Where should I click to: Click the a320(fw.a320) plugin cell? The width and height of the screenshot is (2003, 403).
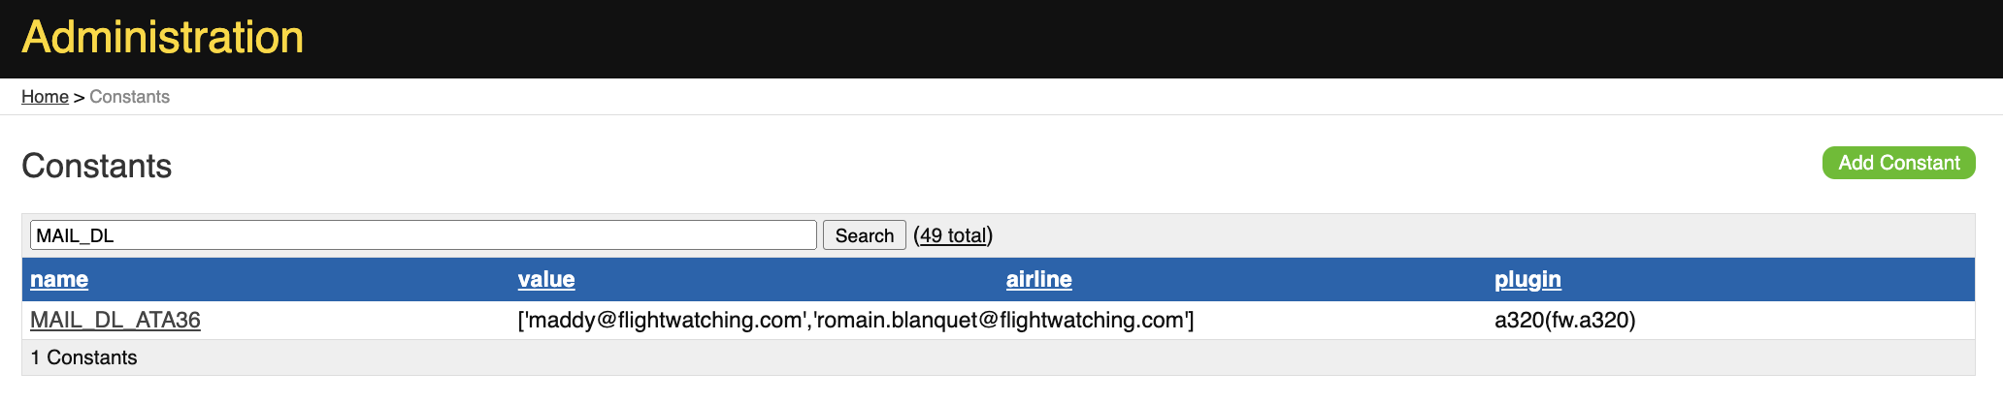pyautogui.click(x=1564, y=320)
